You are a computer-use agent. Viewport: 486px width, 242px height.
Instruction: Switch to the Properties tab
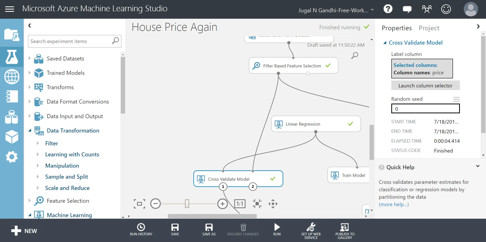(x=397, y=28)
